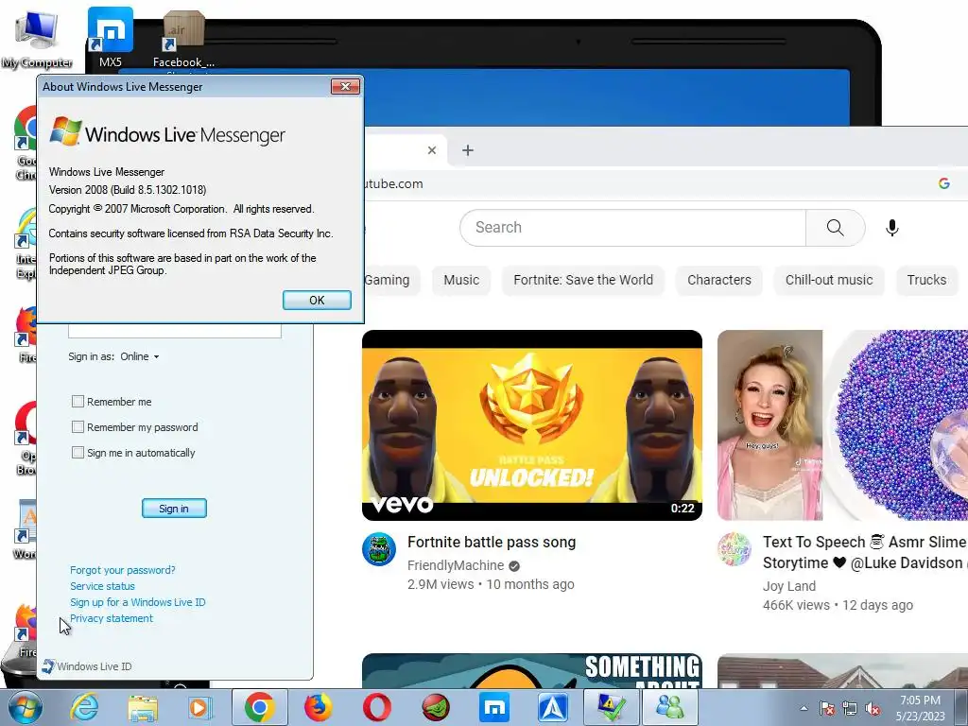Select the Trucks filter chip
Screen dimensions: 968x726
pos(926,280)
